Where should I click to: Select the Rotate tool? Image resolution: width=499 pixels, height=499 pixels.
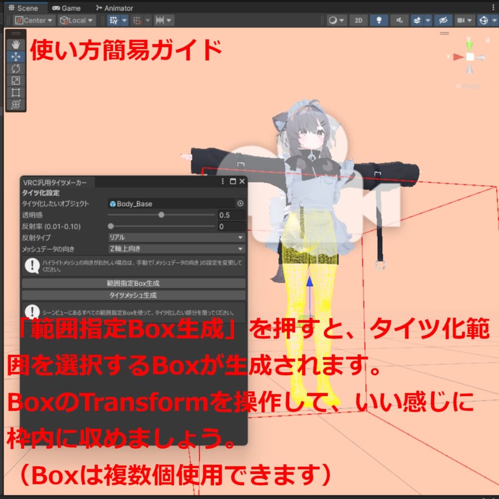coord(16,68)
